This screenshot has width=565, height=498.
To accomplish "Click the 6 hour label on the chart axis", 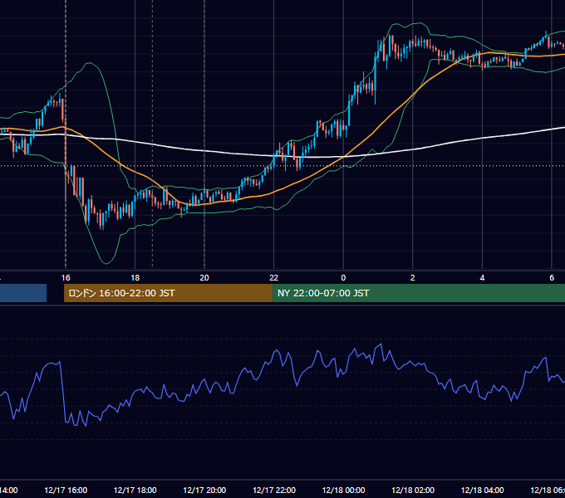I will (552, 278).
